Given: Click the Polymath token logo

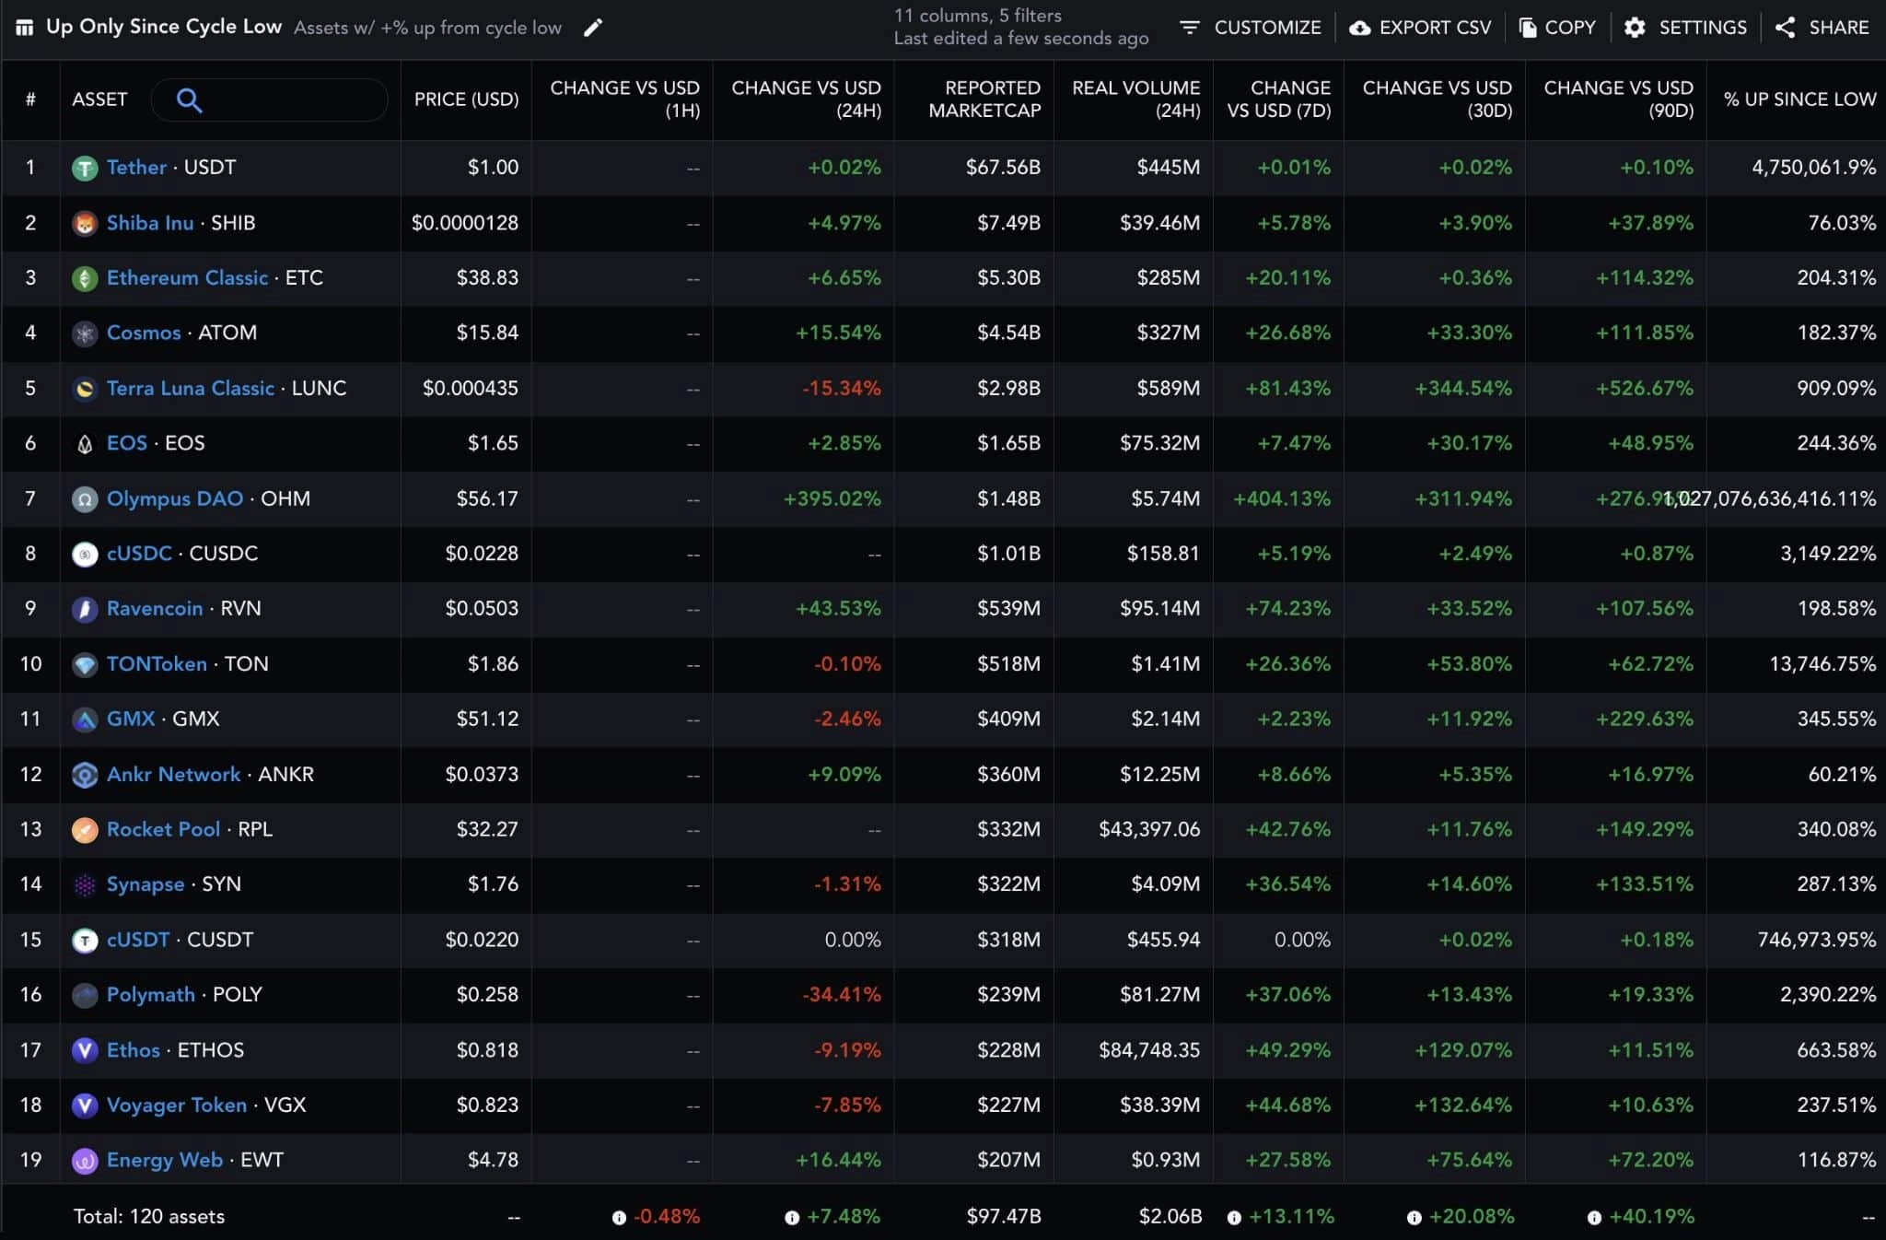Looking at the screenshot, I should (x=85, y=995).
